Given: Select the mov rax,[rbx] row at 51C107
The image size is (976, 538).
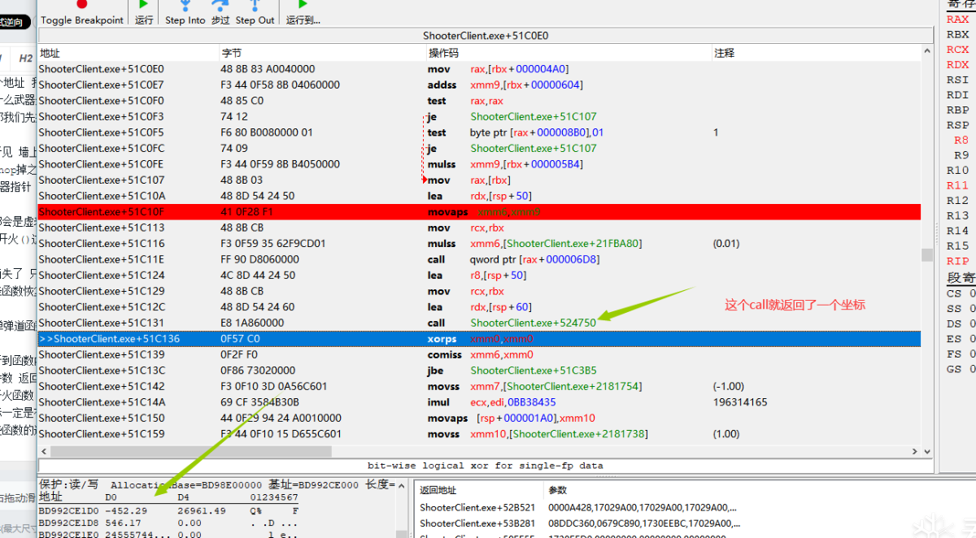Looking at the screenshot, I should [479, 180].
